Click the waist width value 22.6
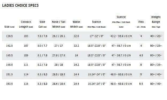 tap(76, 36)
